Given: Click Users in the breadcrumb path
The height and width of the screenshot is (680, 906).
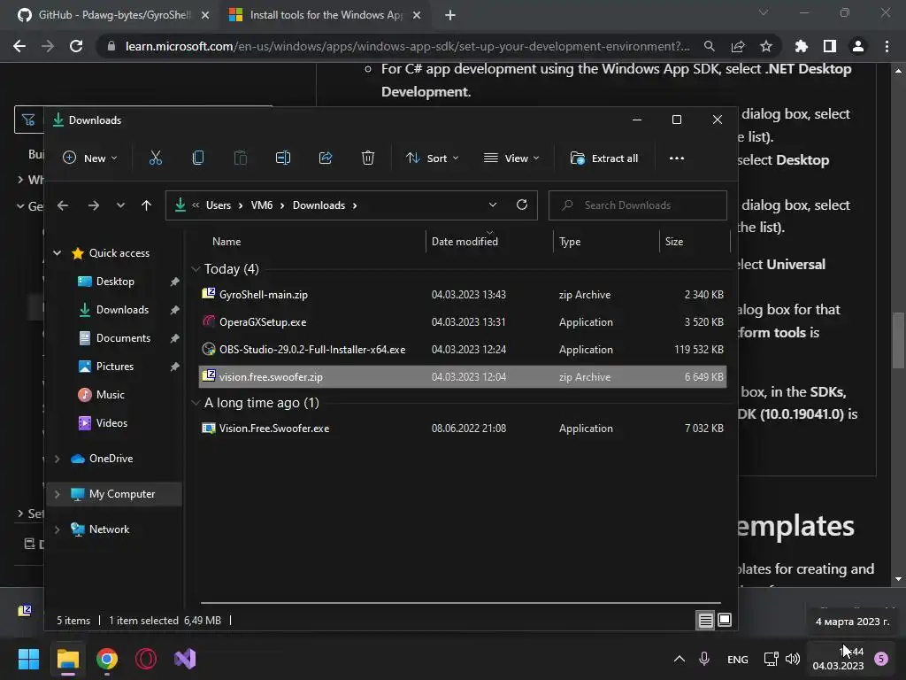Looking at the screenshot, I should tap(219, 205).
